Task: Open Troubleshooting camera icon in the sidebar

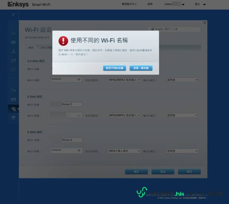Action: click(13, 100)
